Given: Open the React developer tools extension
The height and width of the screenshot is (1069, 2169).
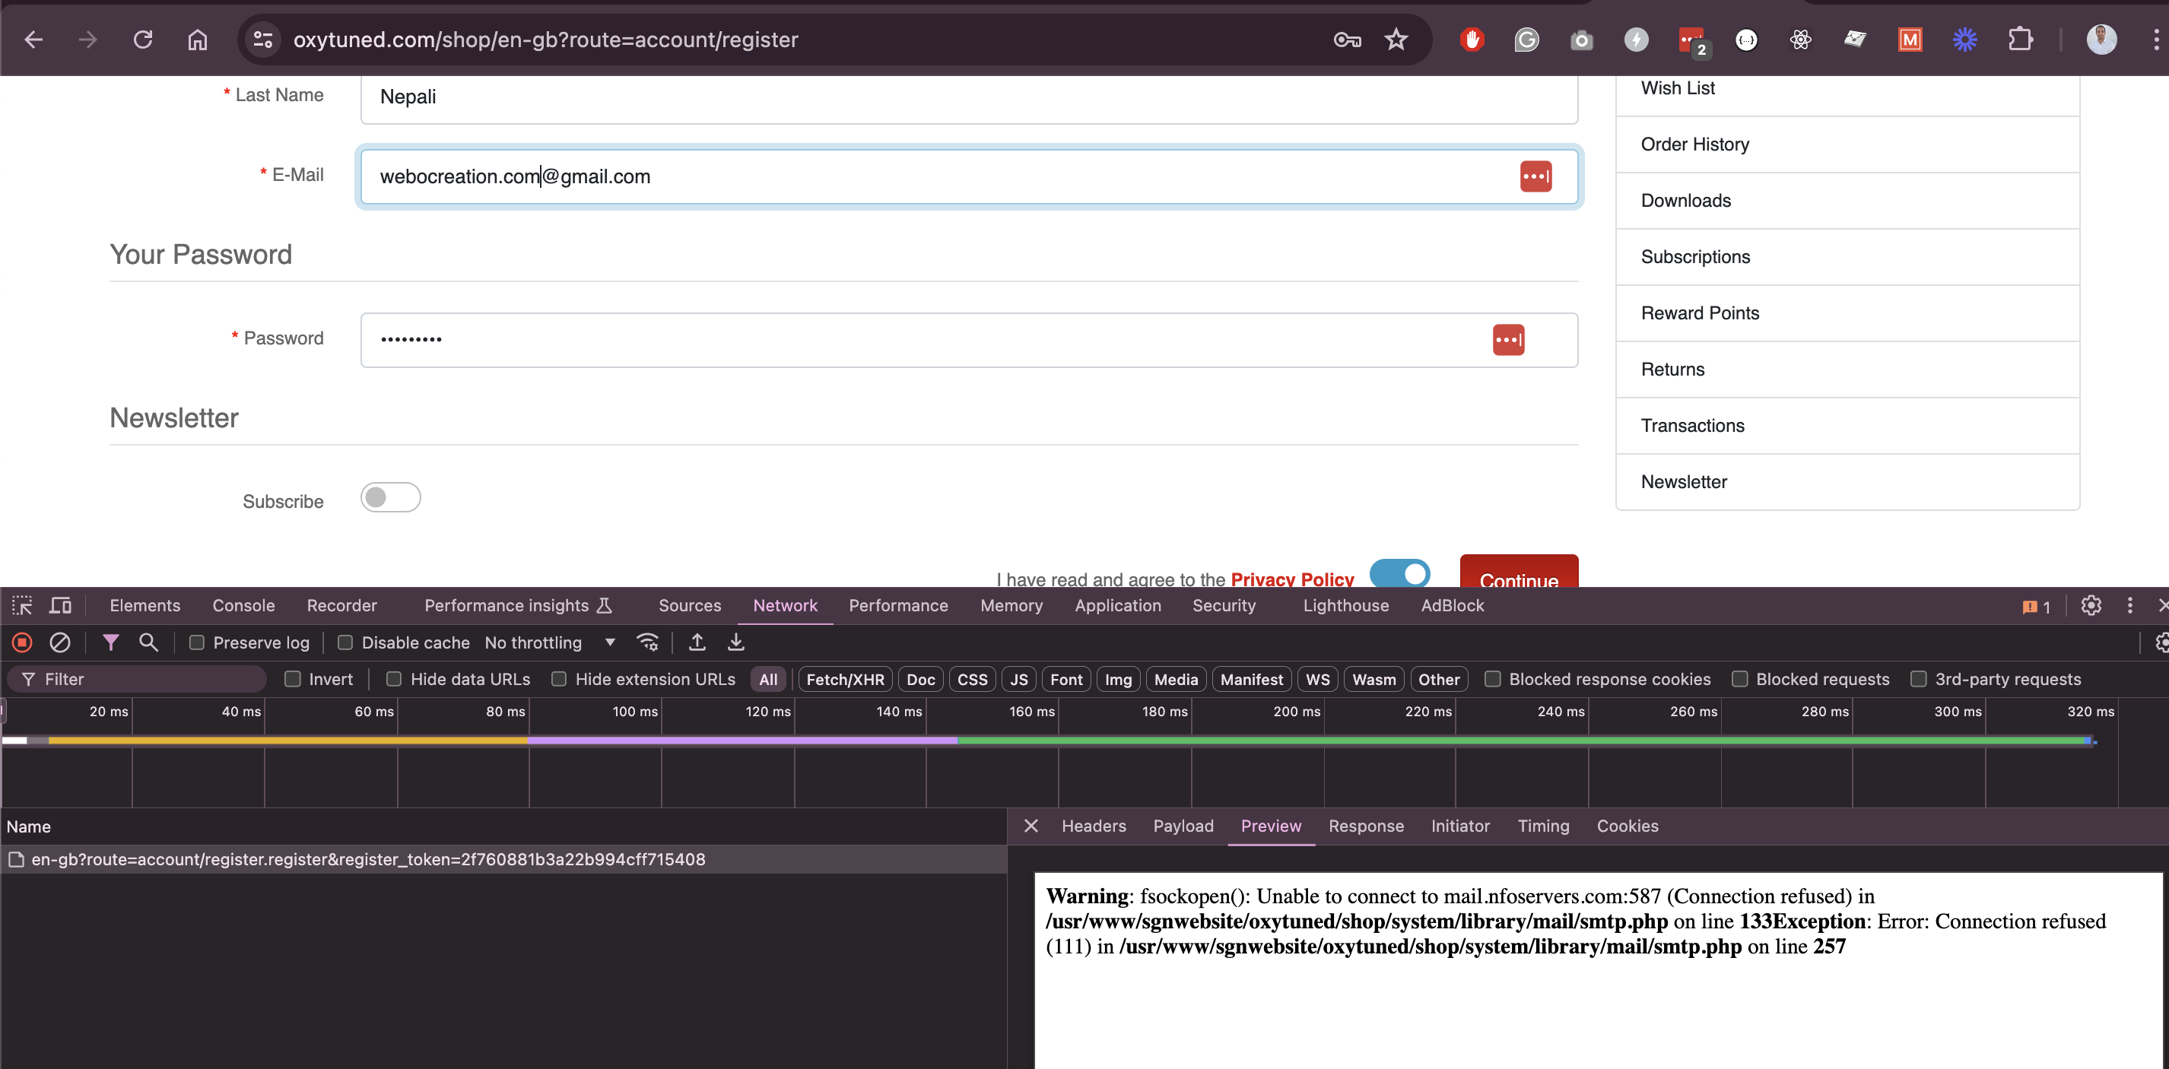Looking at the screenshot, I should [1800, 40].
